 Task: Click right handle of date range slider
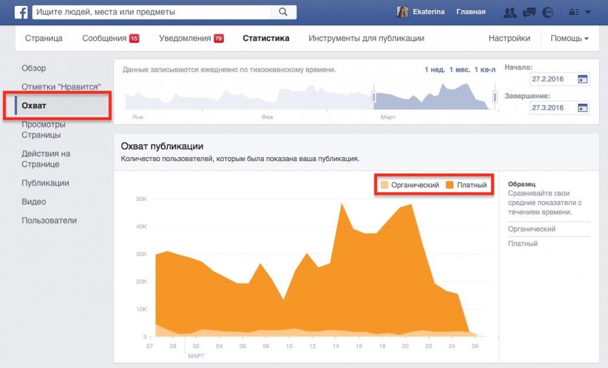pyautogui.click(x=495, y=97)
